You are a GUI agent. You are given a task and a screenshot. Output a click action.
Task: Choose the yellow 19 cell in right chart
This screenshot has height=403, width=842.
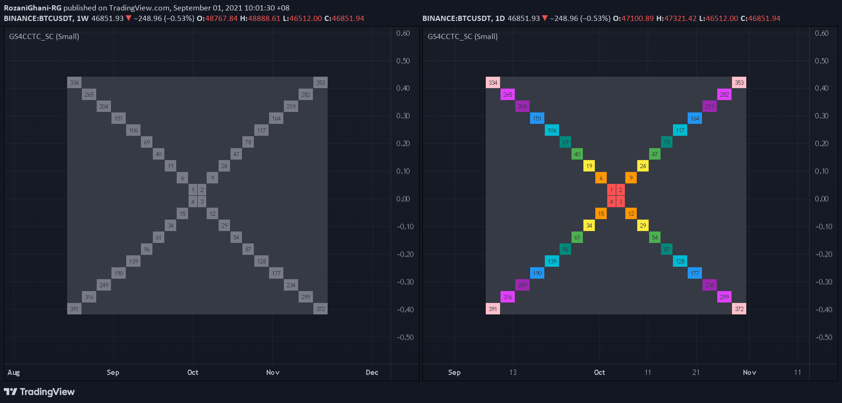coord(589,166)
